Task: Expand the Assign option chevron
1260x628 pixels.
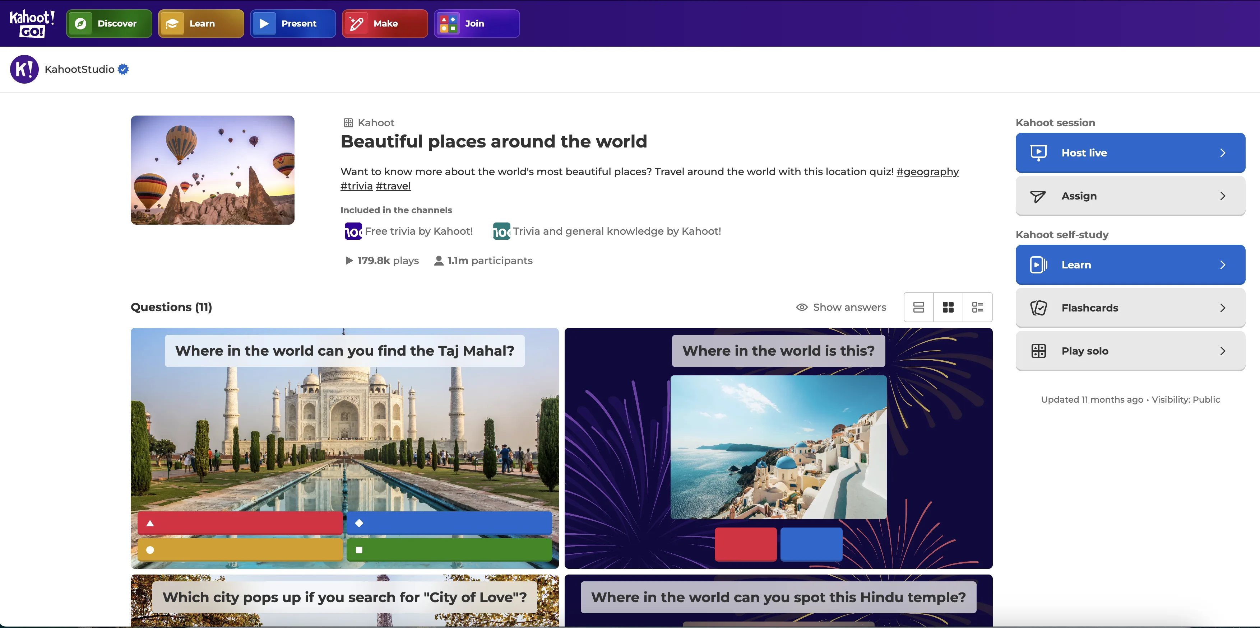Action: [1223, 196]
